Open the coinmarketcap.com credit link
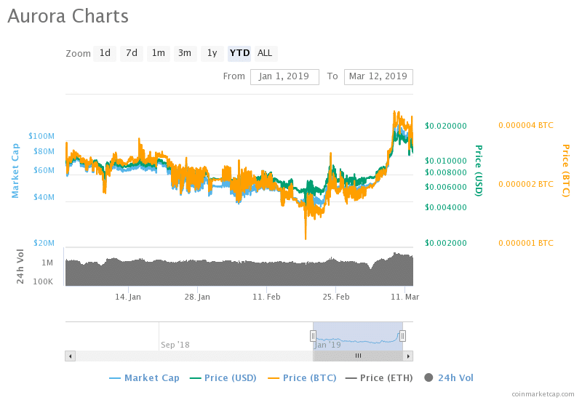The height and width of the screenshot is (400, 582). 543,394
